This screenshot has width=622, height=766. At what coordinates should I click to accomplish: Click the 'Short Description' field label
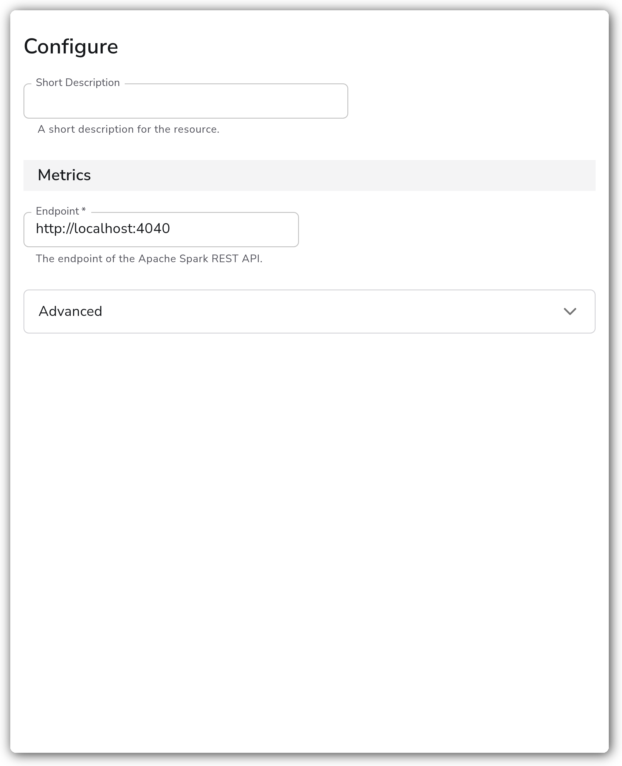coord(78,83)
